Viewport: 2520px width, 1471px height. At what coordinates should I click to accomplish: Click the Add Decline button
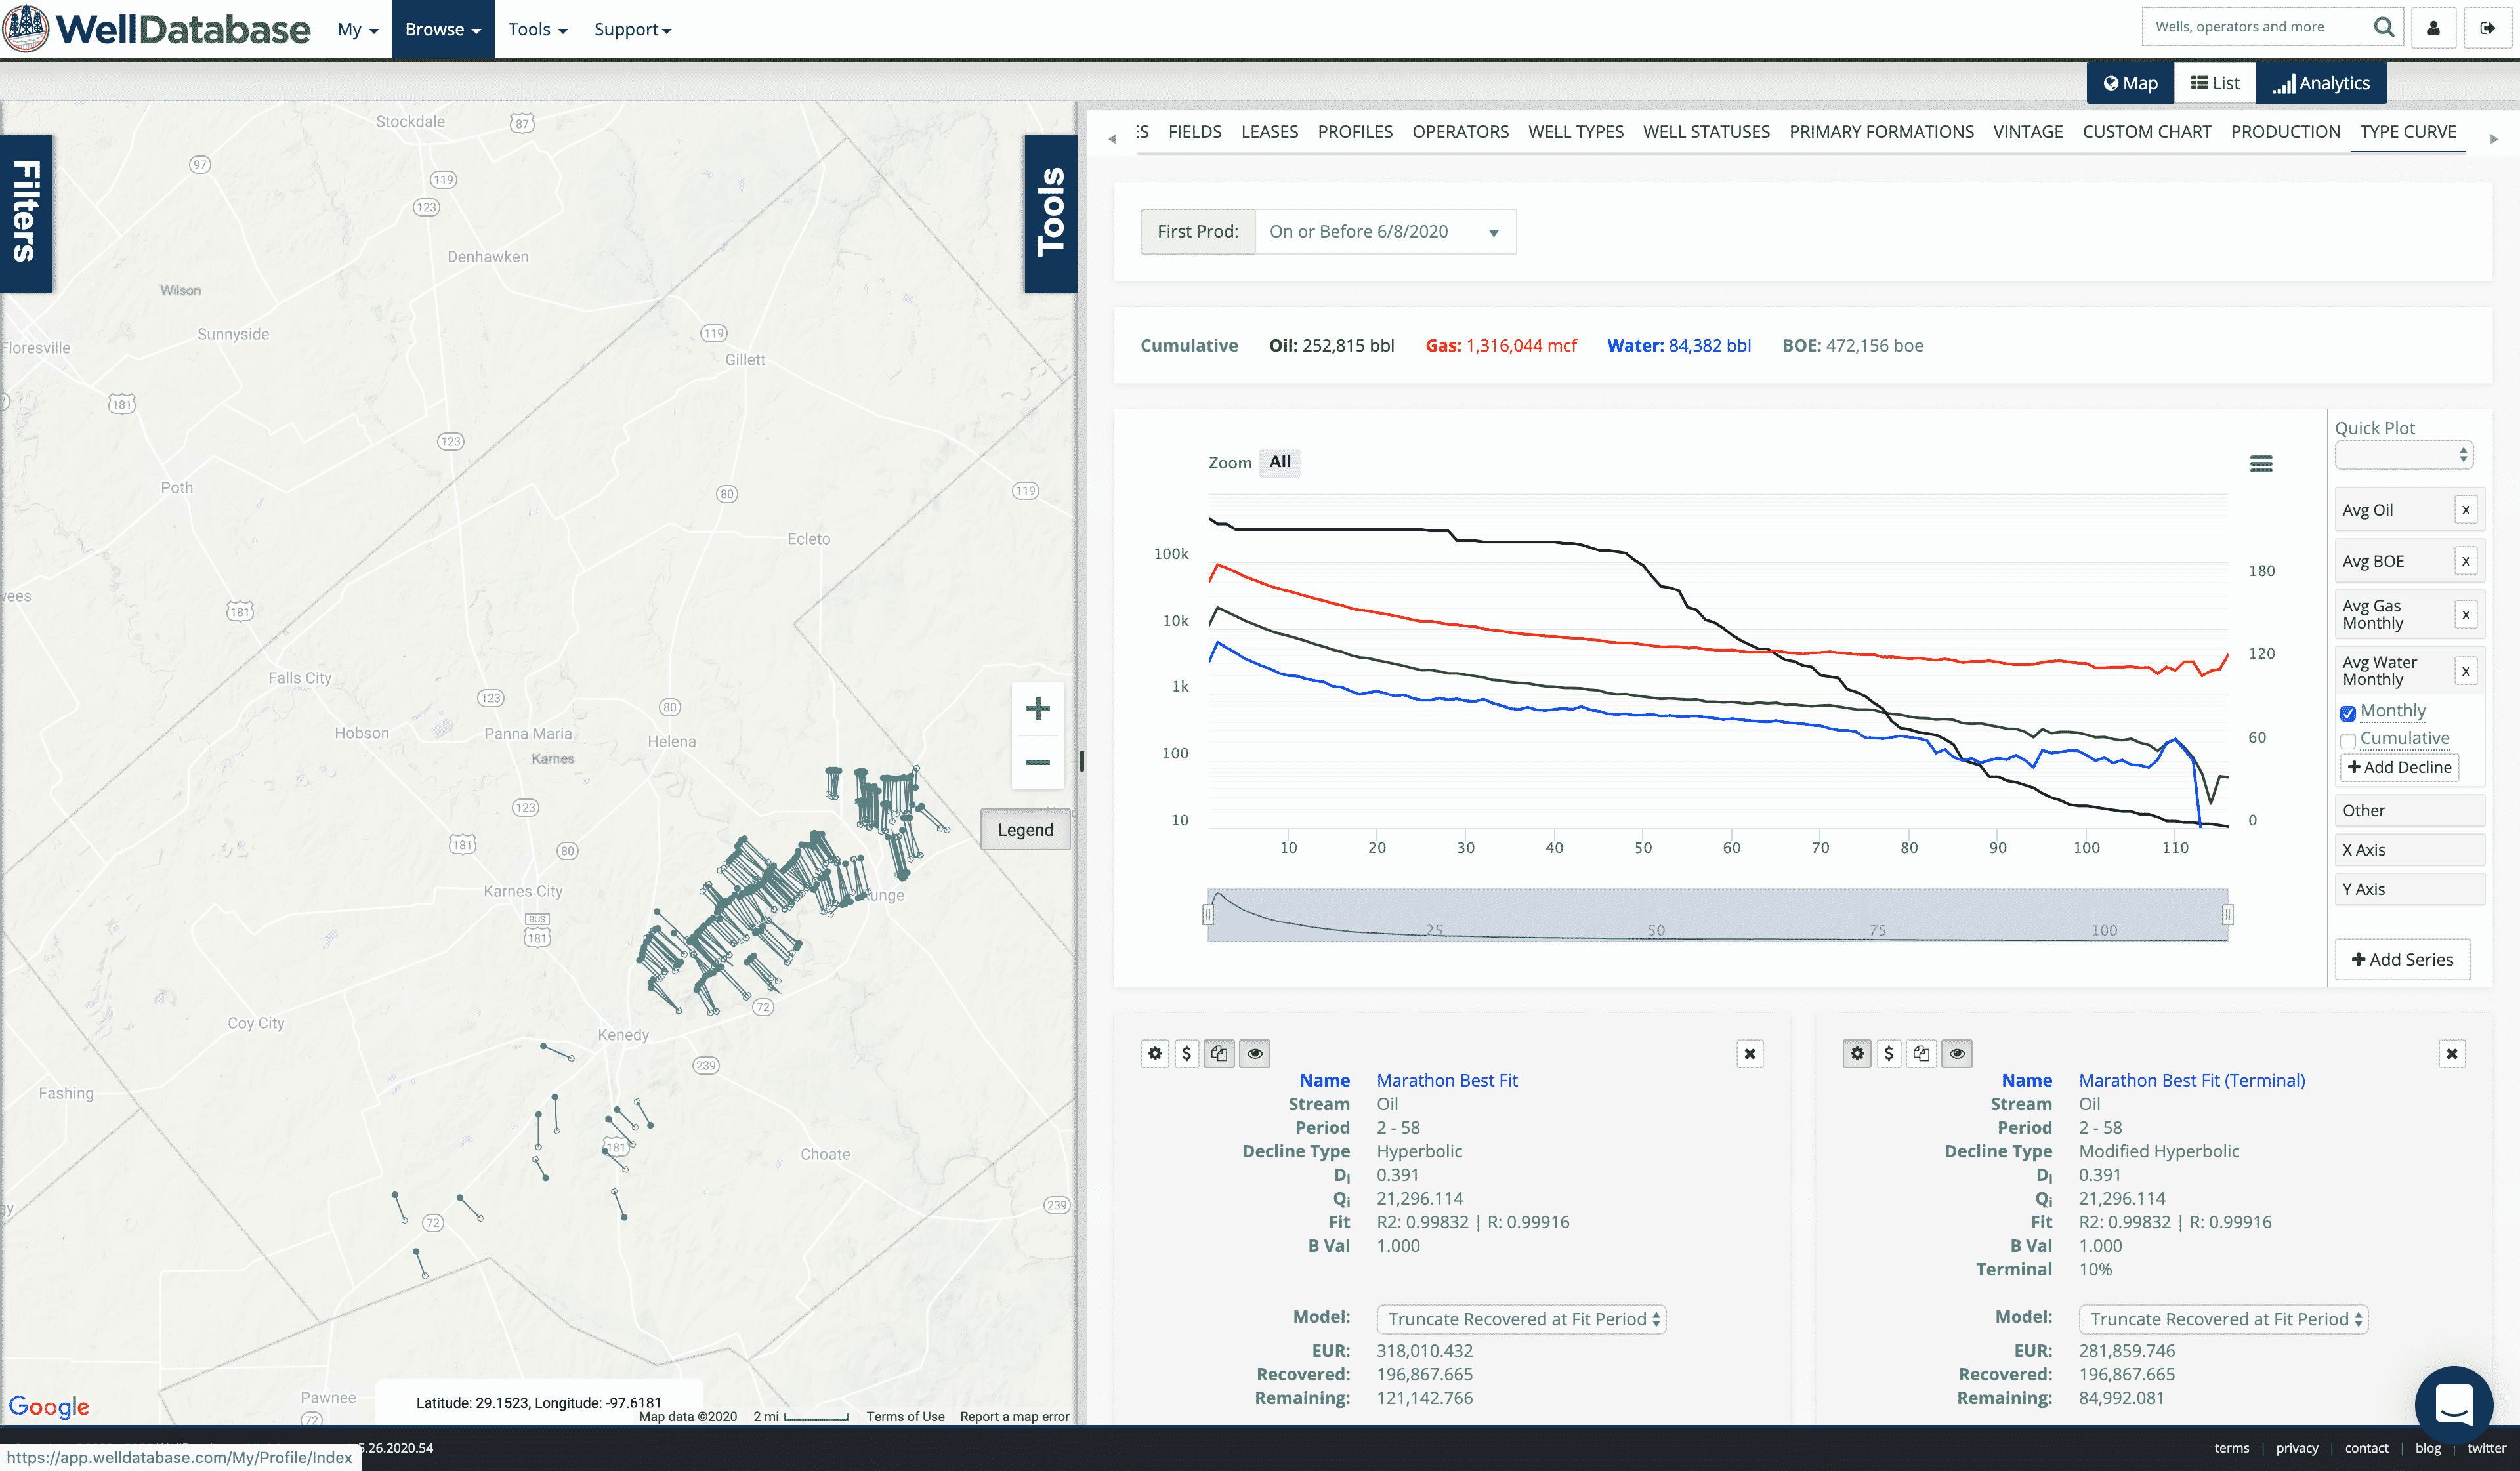(2399, 767)
